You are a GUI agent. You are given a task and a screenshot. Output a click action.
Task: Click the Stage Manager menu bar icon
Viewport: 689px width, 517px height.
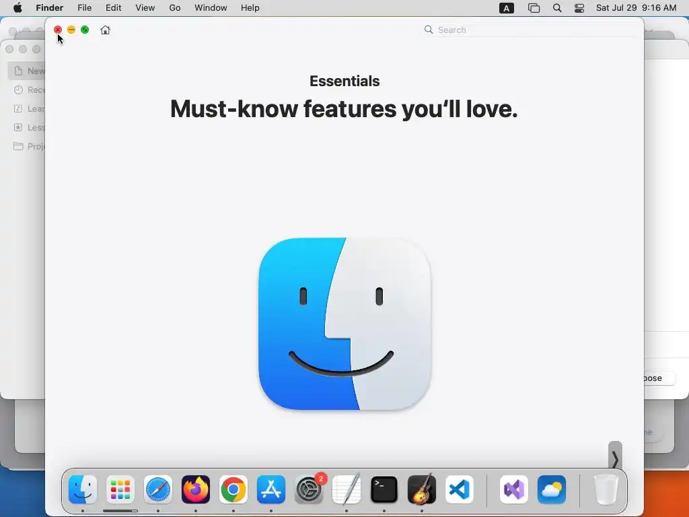click(534, 8)
